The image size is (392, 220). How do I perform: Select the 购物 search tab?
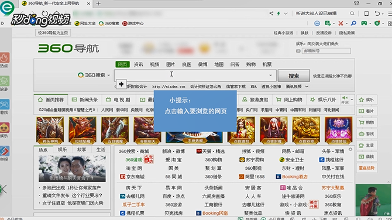click(251, 64)
